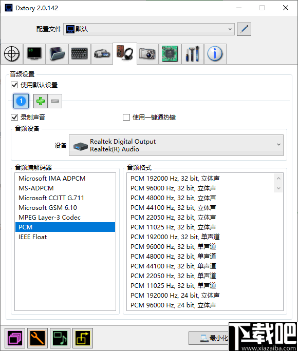
Task: Toggle the 录制声音 checkbox
Action: pyautogui.click(x=14, y=118)
